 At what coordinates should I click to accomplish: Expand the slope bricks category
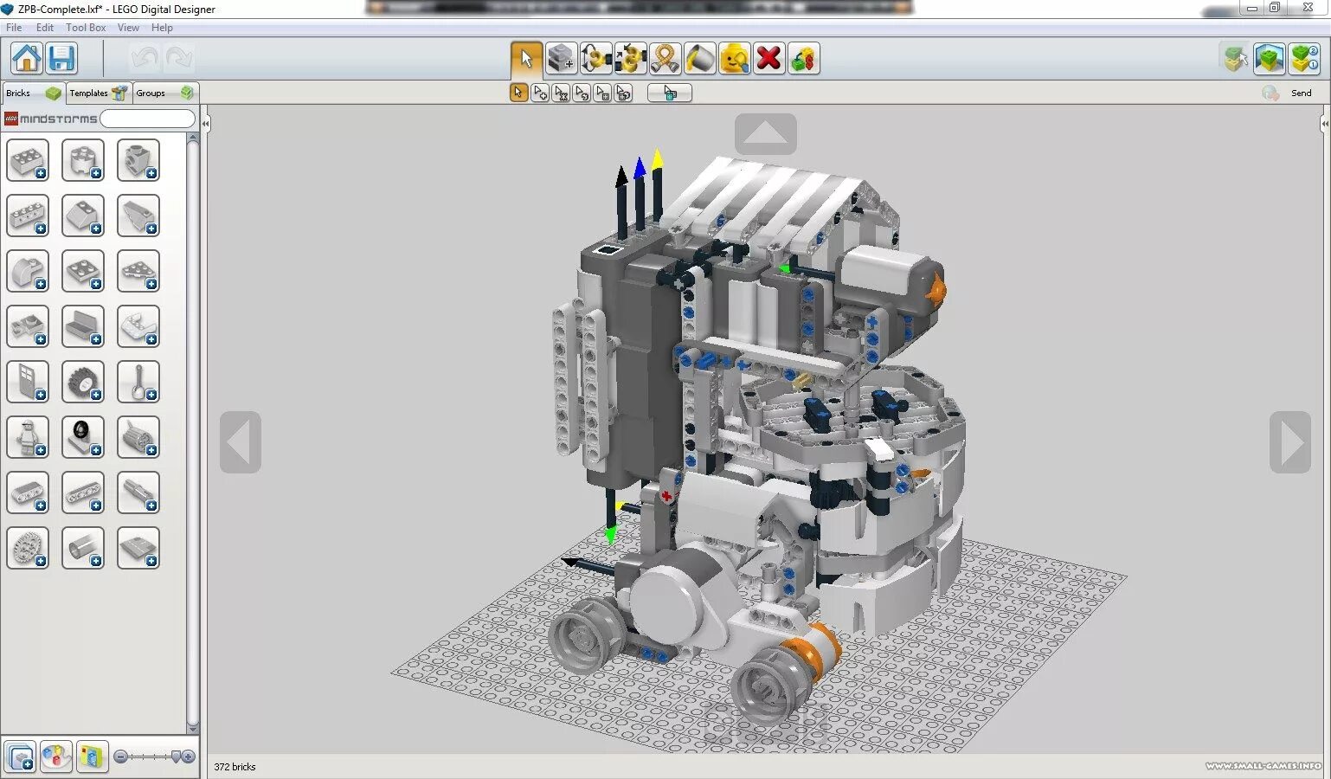(83, 216)
